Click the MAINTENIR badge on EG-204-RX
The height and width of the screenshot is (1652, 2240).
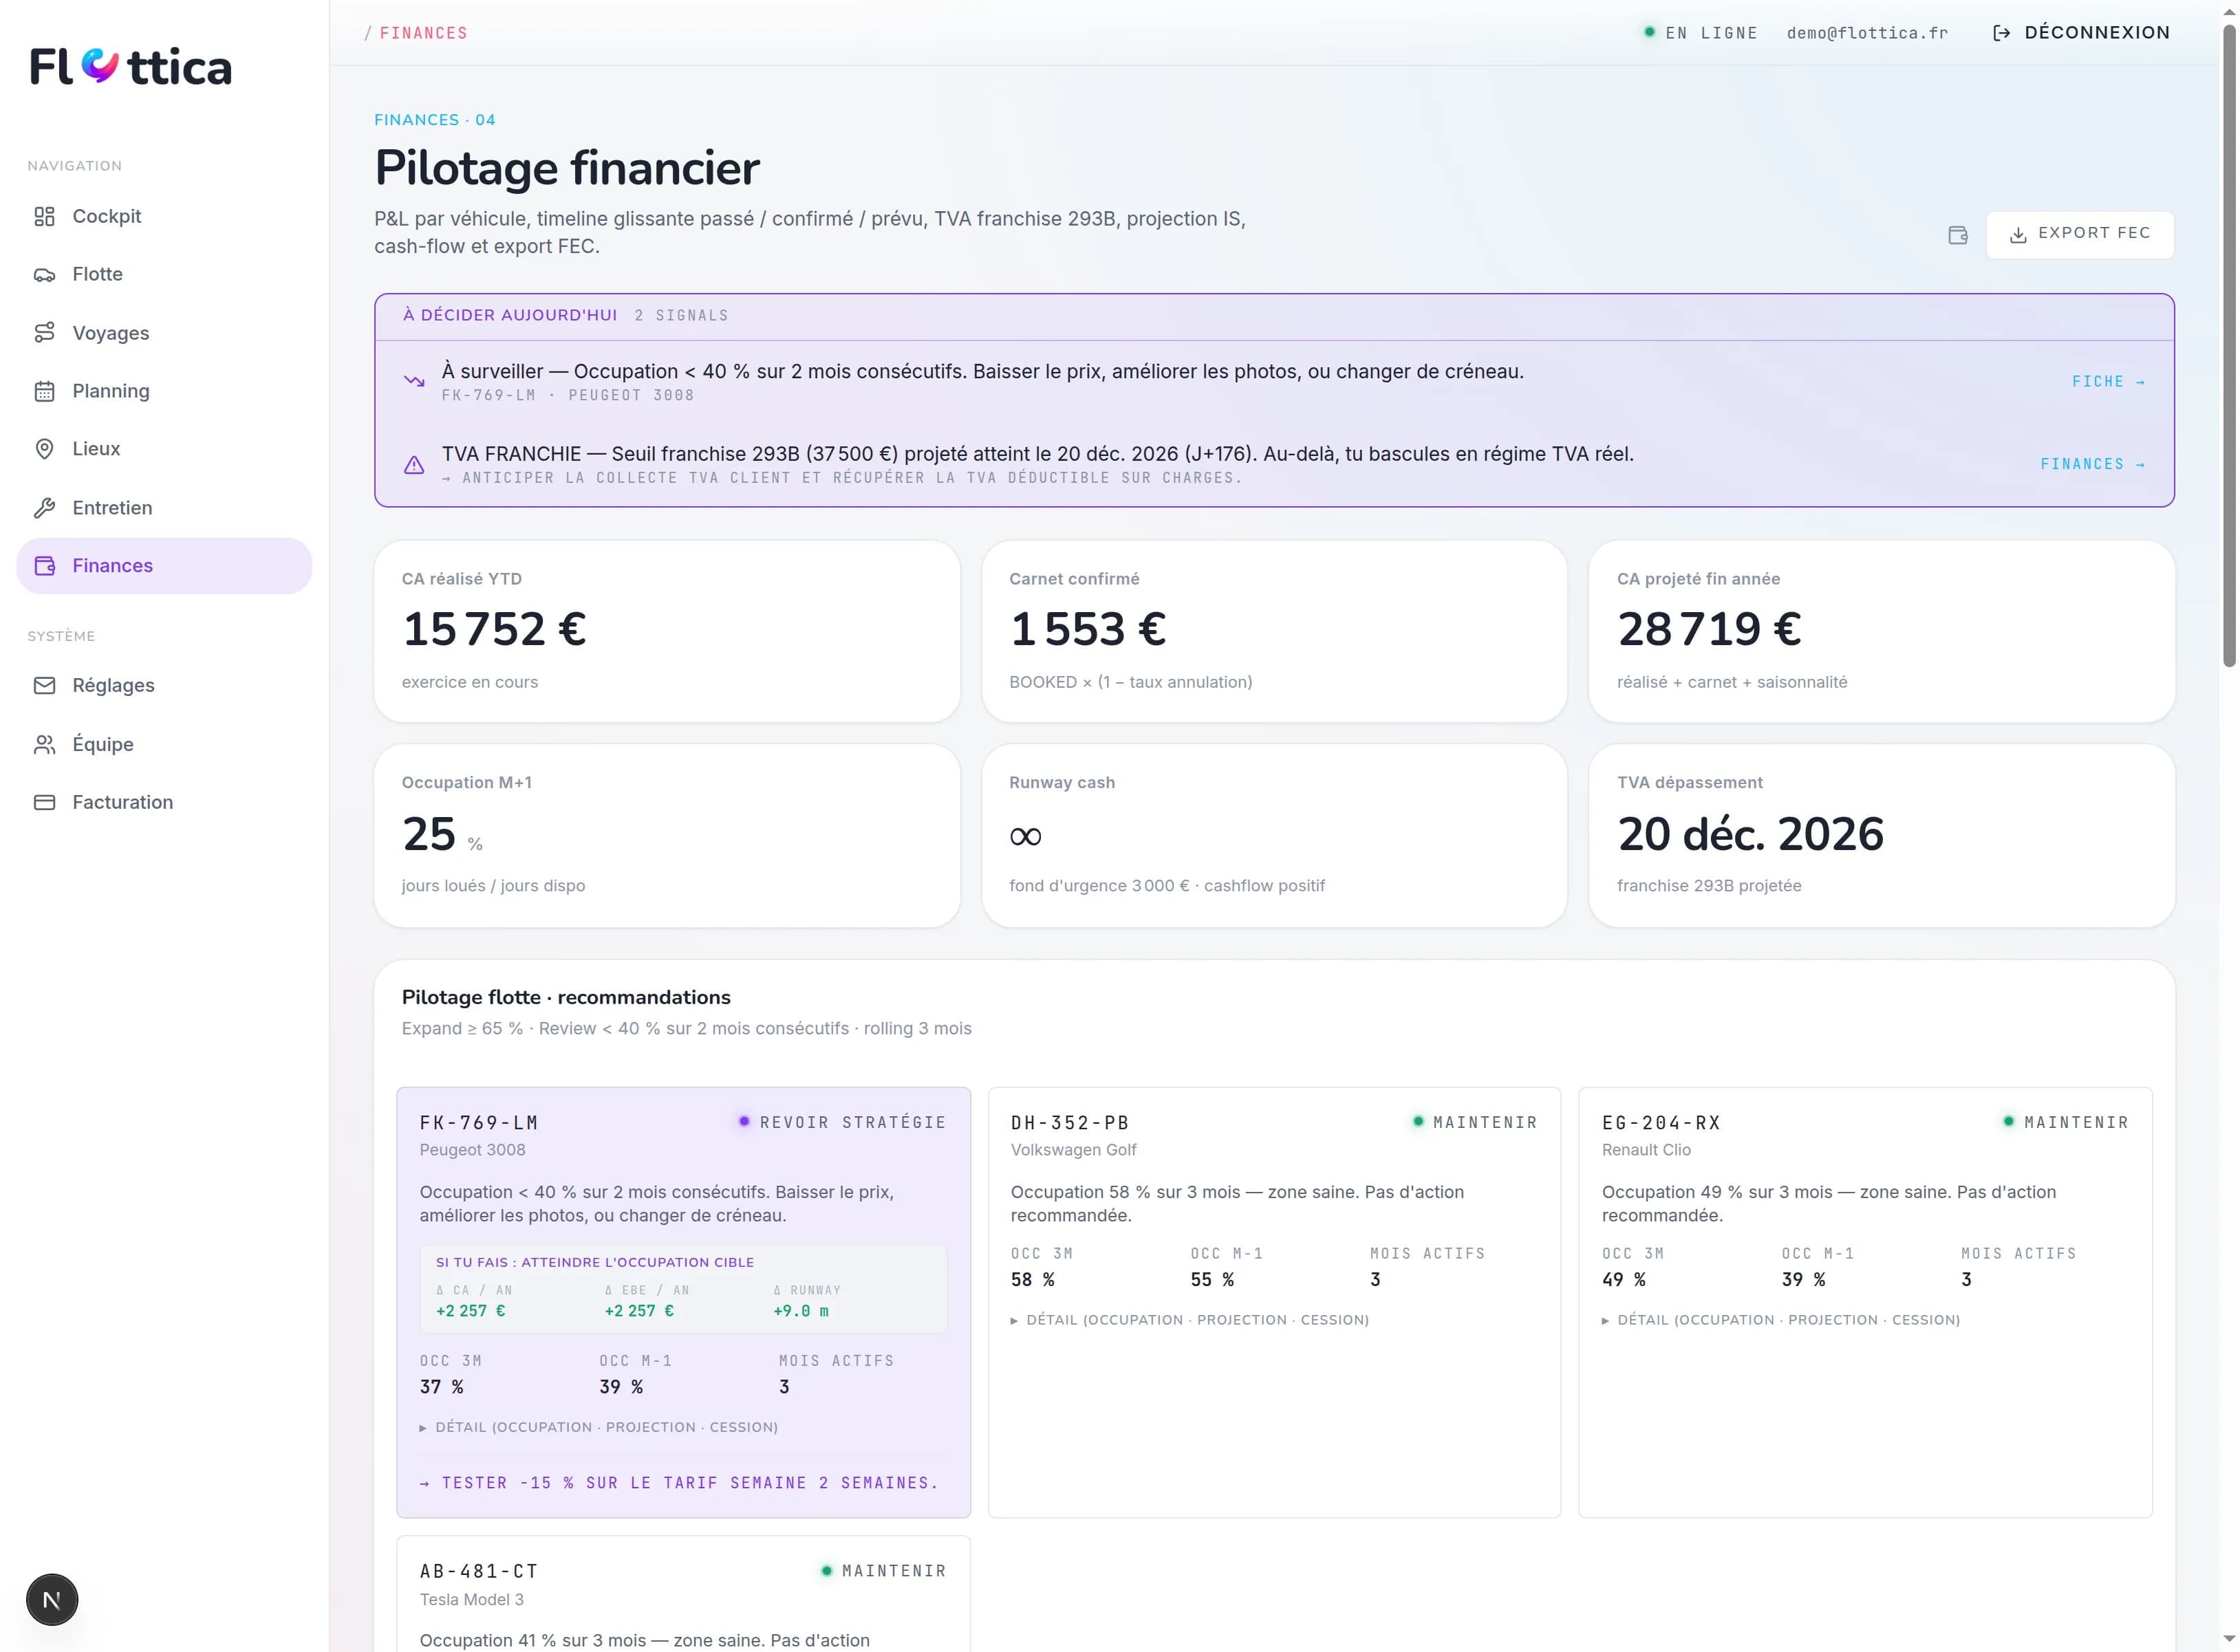2066,1122
